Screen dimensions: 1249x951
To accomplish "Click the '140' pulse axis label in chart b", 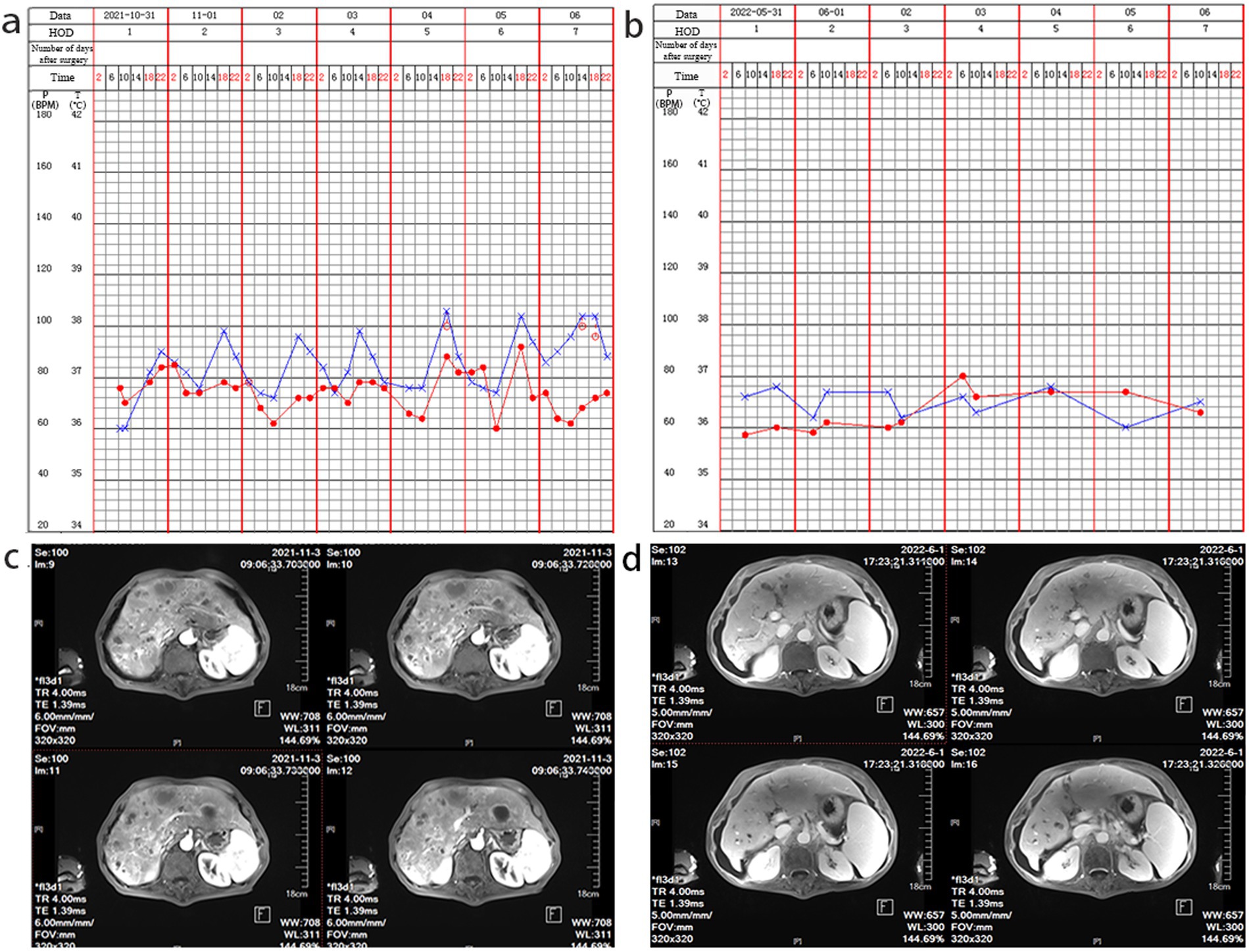I will click(x=670, y=214).
